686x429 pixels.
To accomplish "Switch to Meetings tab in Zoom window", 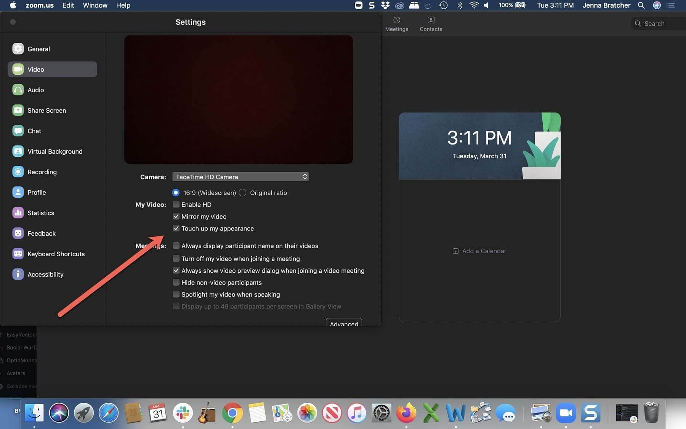I will (396, 24).
